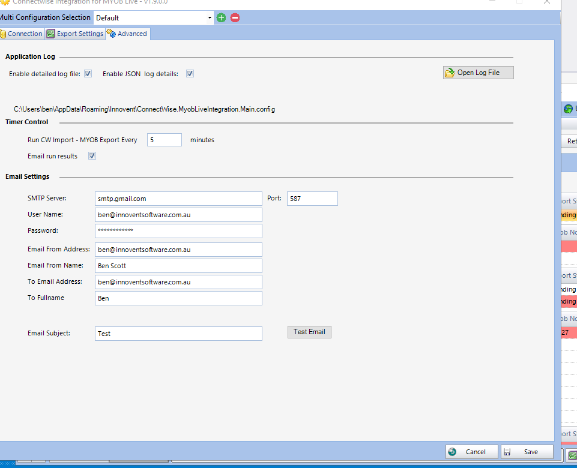The height and width of the screenshot is (468, 577).
Task: Click the Password field
Action: 178,231
